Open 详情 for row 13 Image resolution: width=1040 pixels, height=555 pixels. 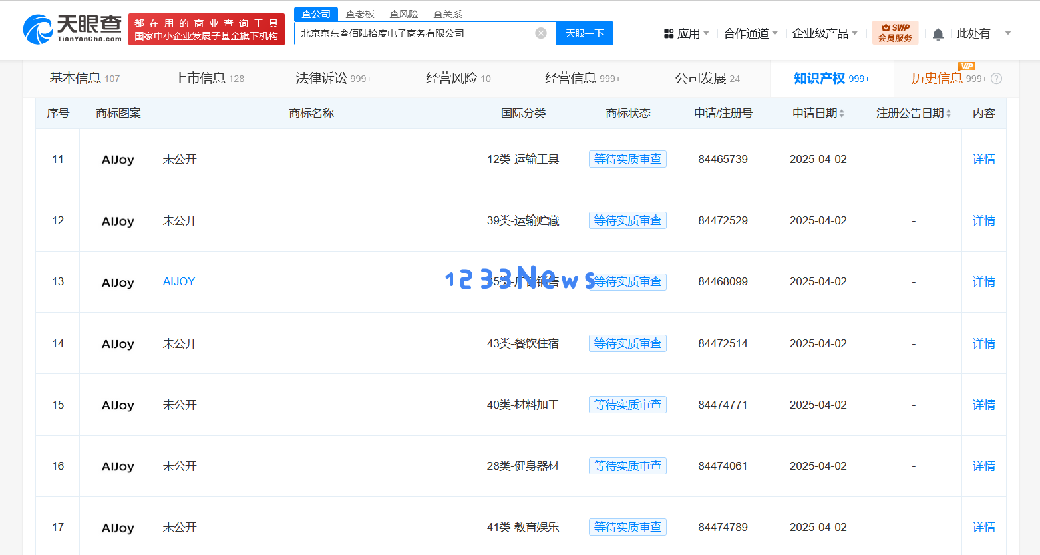coord(984,282)
